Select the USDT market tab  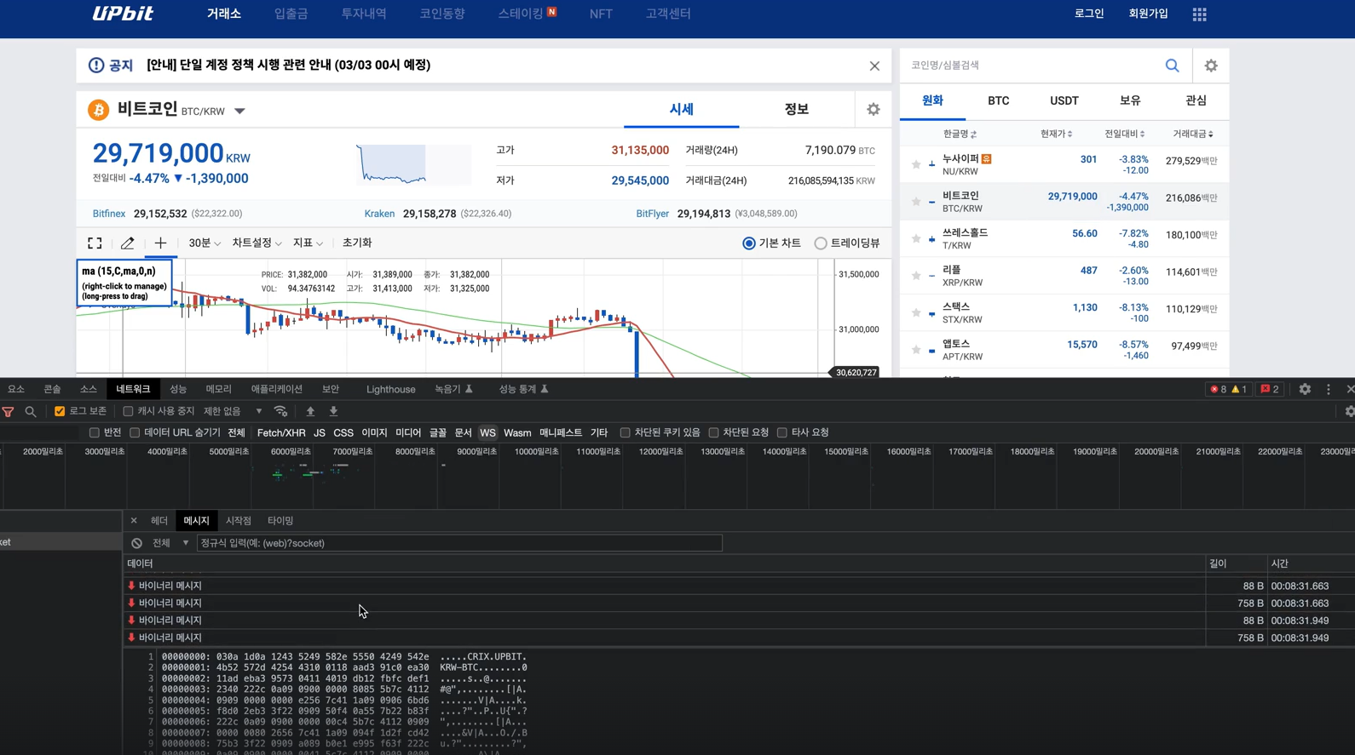click(x=1064, y=100)
